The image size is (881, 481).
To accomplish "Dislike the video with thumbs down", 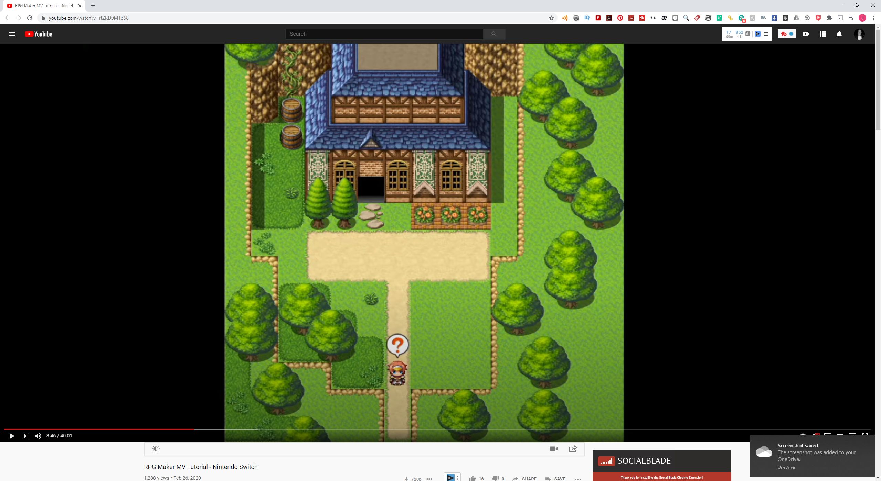I will tap(496, 478).
